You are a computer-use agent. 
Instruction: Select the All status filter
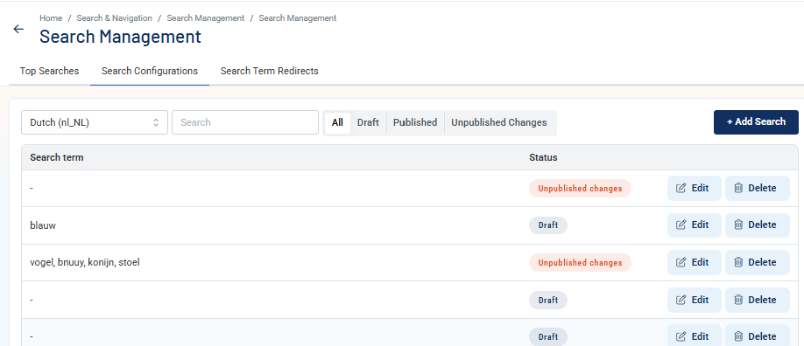[x=337, y=123]
